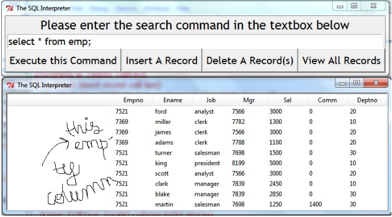Click the 1250 salary value
392x217 pixels.
tap(275, 204)
